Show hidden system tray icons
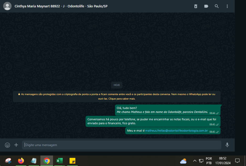Image resolution: width=246 pixels, height=166 pixels. click(195, 161)
